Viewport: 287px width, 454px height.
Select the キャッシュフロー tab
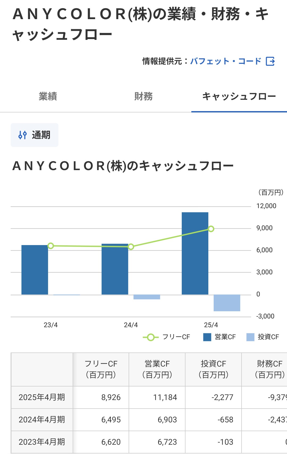tap(239, 96)
